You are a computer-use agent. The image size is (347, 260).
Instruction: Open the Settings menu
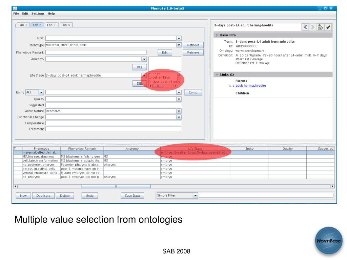click(38, 14)
